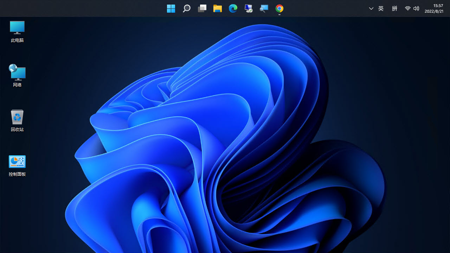Open Wi-Fi network status icon
This screenshot has height=253, width=450.
click(x=408, y=8)
